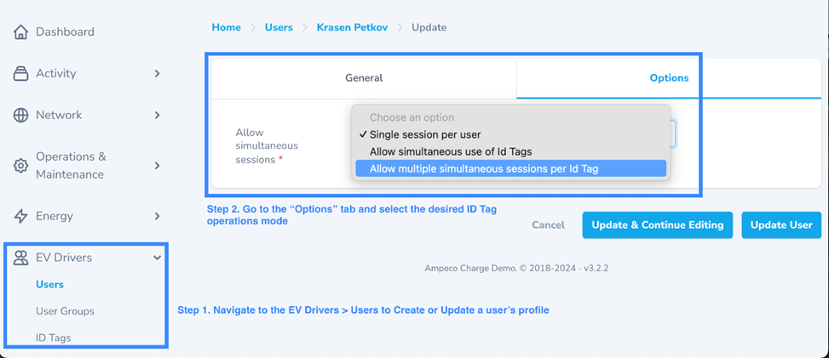Click the EV Drivers people icon
Viewport: 829px width, 358px height.
20,258
